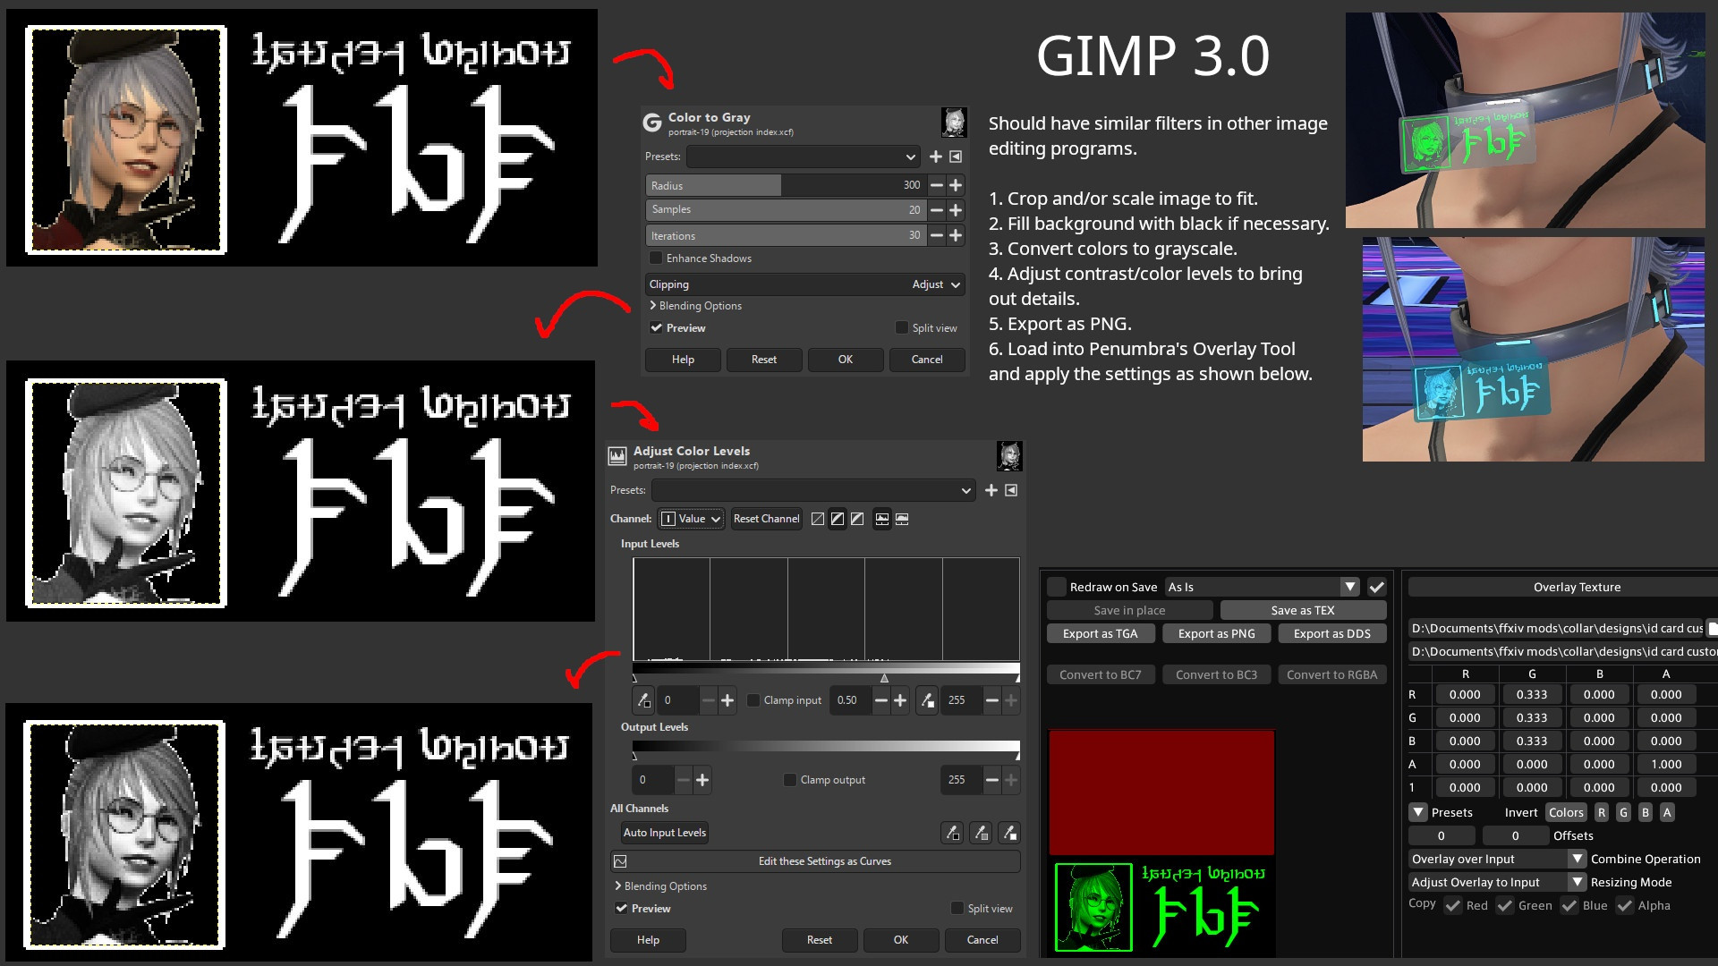Click the gamma midpoint triangle on input slider
Image resolution: width=1718 pixels, height=966 pixels.
click(x=884, y=679)
